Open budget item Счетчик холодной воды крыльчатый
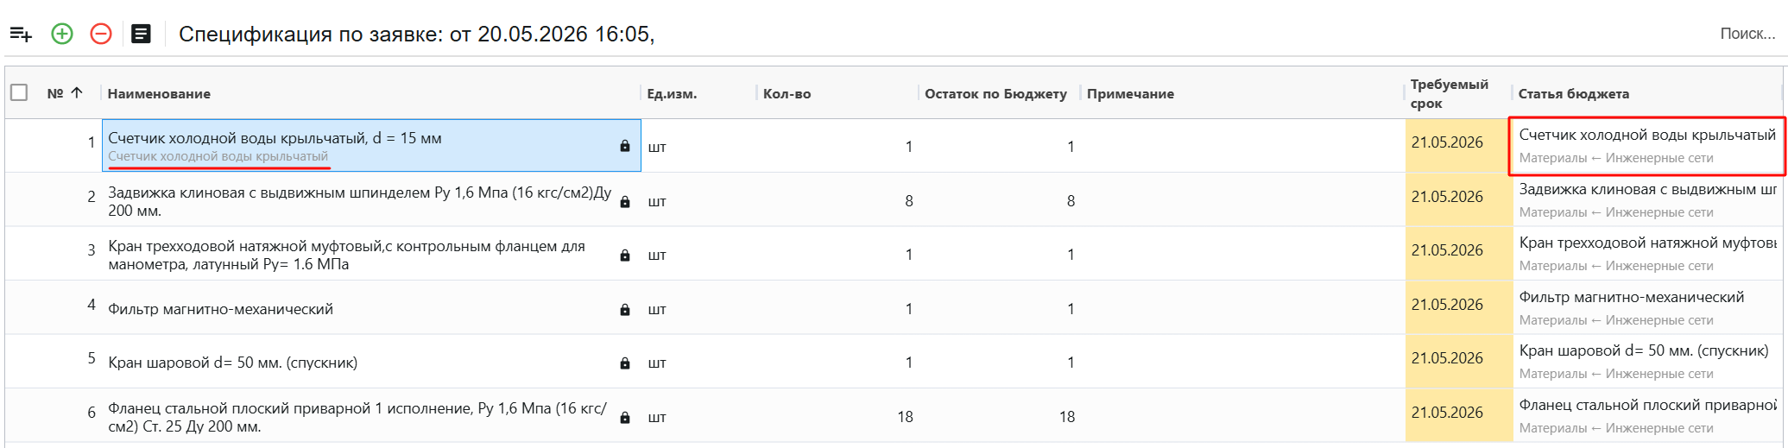This screenshot has width=1788, height=448. click(1647, 145)
